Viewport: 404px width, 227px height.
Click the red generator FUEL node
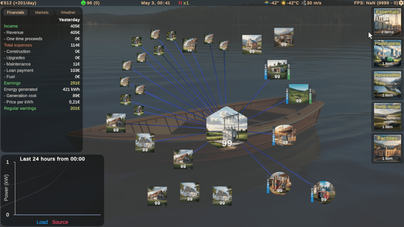[324, 192]
